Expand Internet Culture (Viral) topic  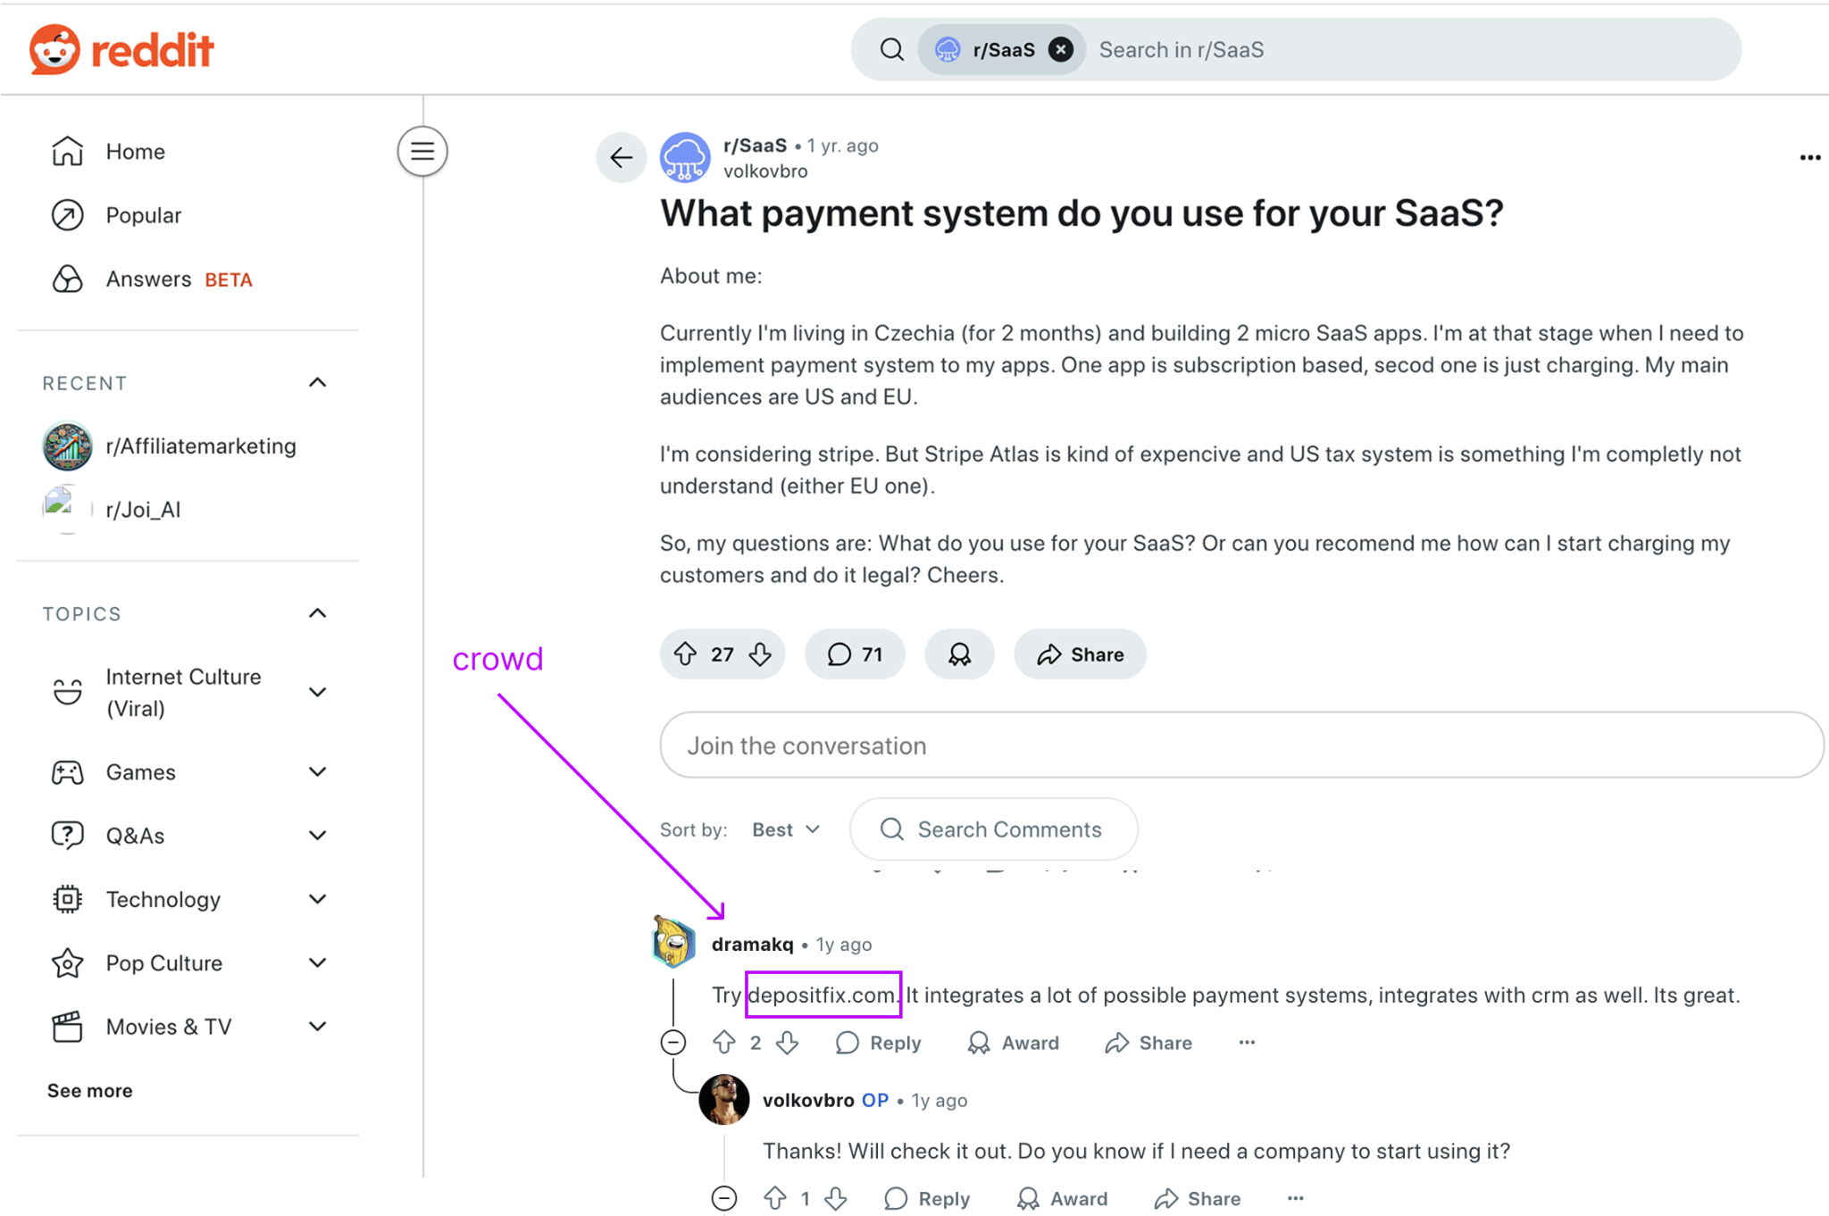pyautogui.click(x=317, y=693)
